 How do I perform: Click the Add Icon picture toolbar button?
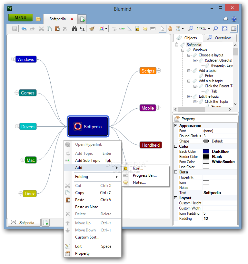tap(137, 29)
